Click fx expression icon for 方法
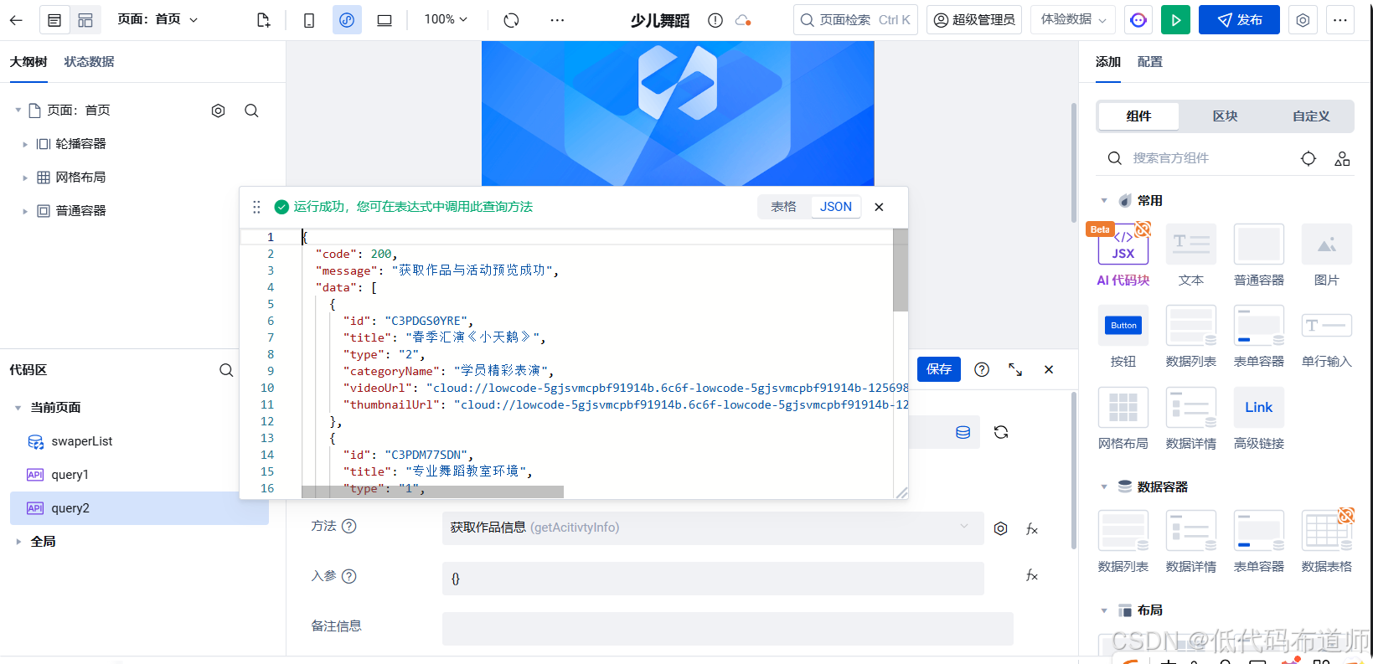This screenshot has width=1373, height=664. click(x=1032, y=528)
